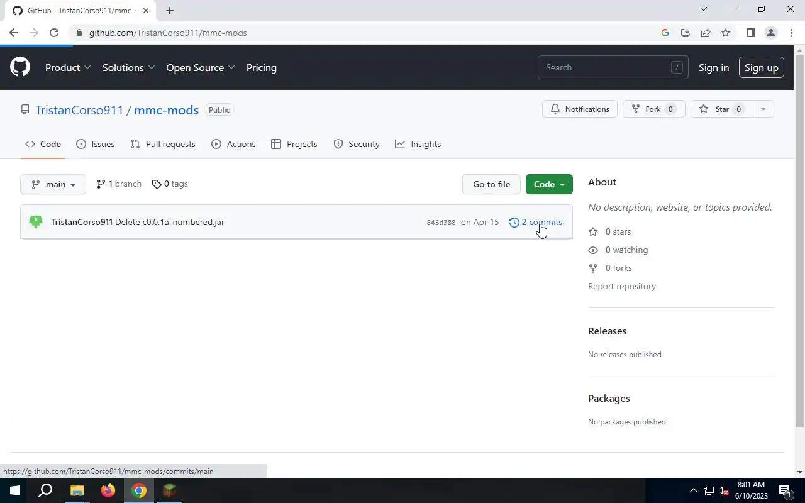The image size is (805, 503).
Task: Click Report repository link
Action: 622,286
